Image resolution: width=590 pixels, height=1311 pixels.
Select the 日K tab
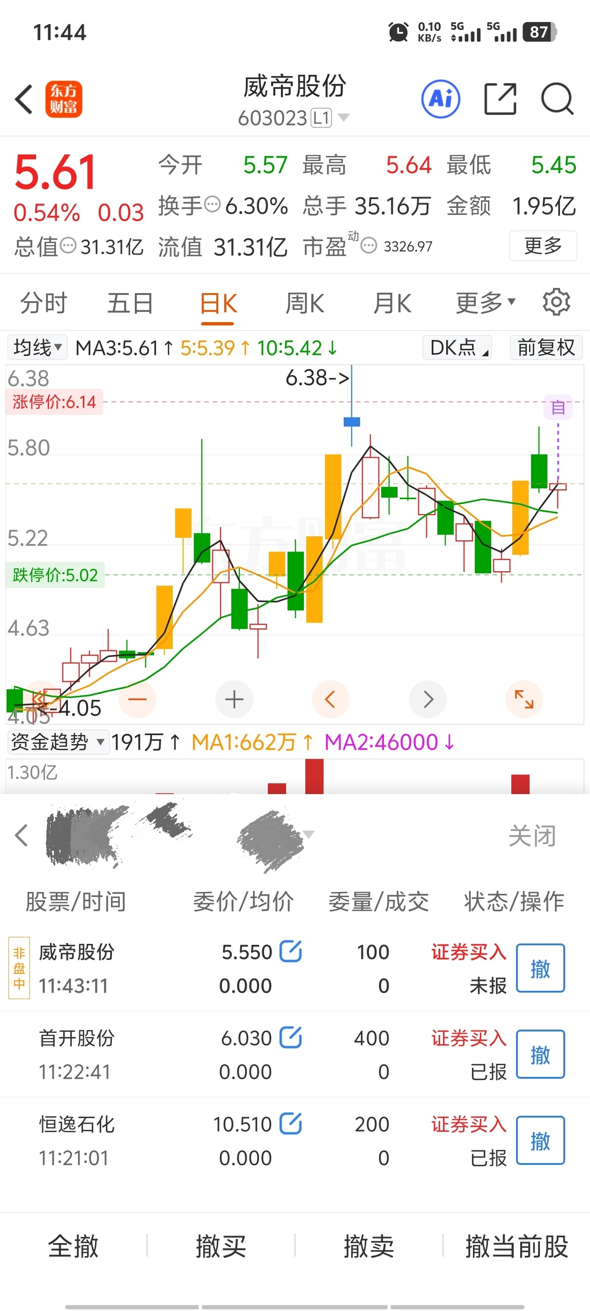[218, 304]
